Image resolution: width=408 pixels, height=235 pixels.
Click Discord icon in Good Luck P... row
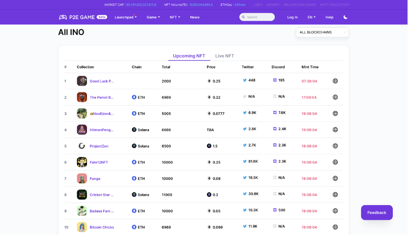click(275, 80)
